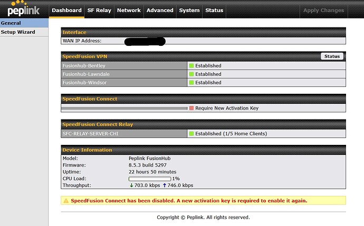
Task: Click the SpeedFusion VPN Status button
Action: (x=332, y=56)
